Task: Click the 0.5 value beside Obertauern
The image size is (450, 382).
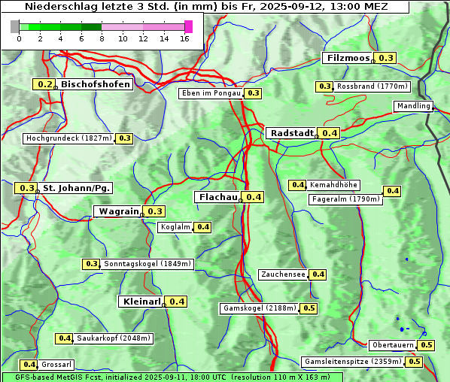Action: 426,345
